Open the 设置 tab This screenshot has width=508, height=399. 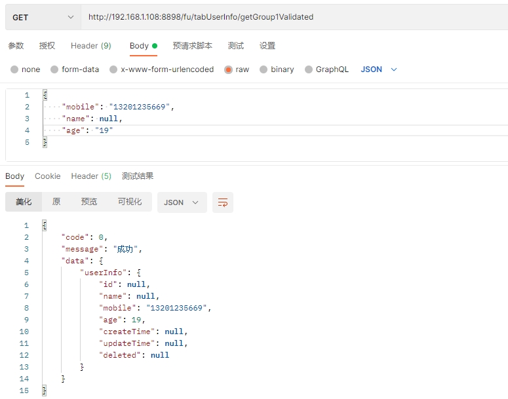(x=267, y=46)
